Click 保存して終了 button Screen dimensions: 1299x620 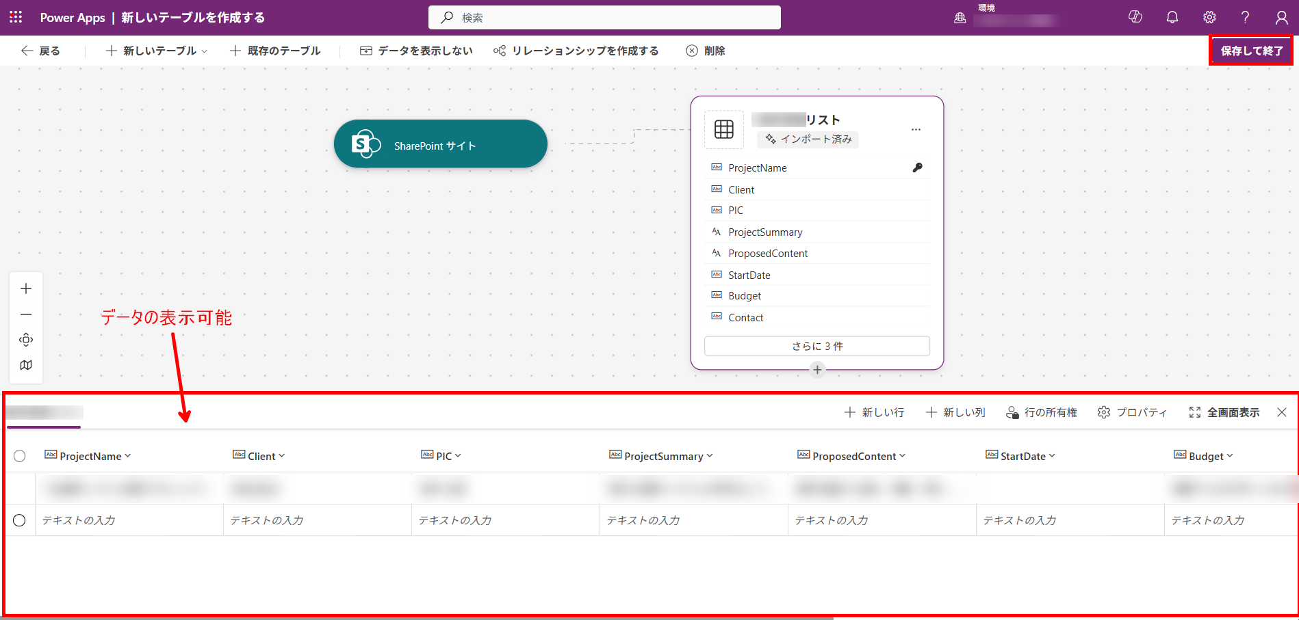pyautogui.click(x=1251, y=51)
